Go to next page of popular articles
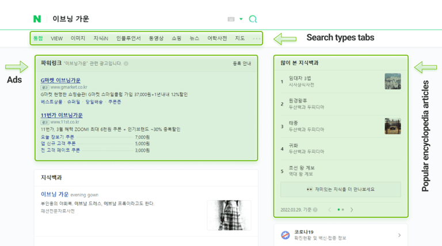The height and width of the screenshot is (246, 442). pyautogui.click(x=352, y=210)
